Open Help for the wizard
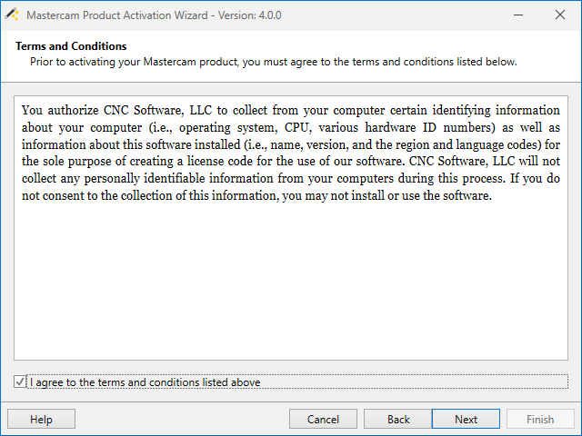 click(41, 419)
